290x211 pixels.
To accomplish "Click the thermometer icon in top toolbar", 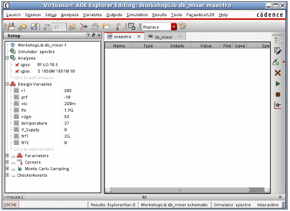I will 118,27.
